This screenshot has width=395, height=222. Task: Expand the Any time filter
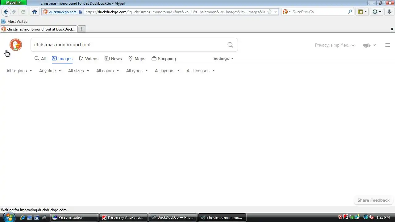coord(50,71)
